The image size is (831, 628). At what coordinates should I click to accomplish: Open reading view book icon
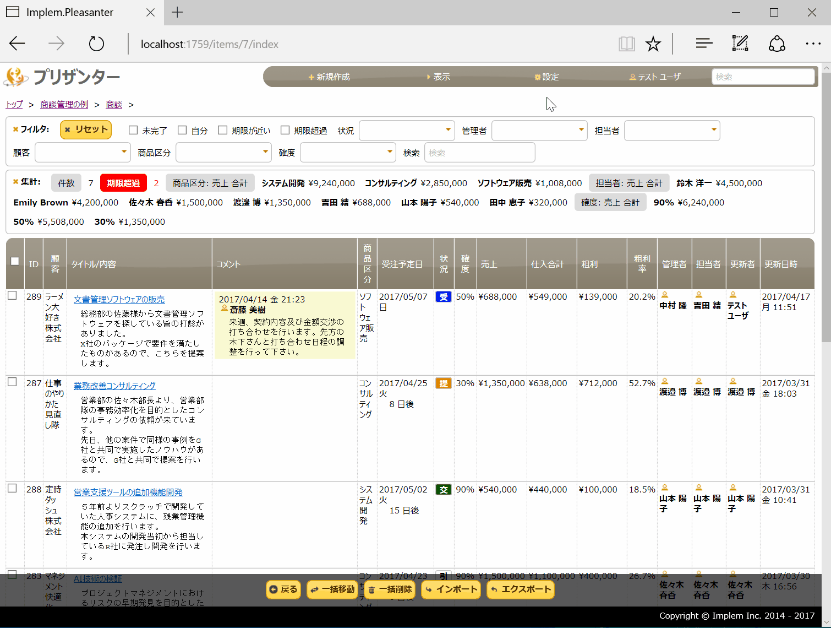626,44
